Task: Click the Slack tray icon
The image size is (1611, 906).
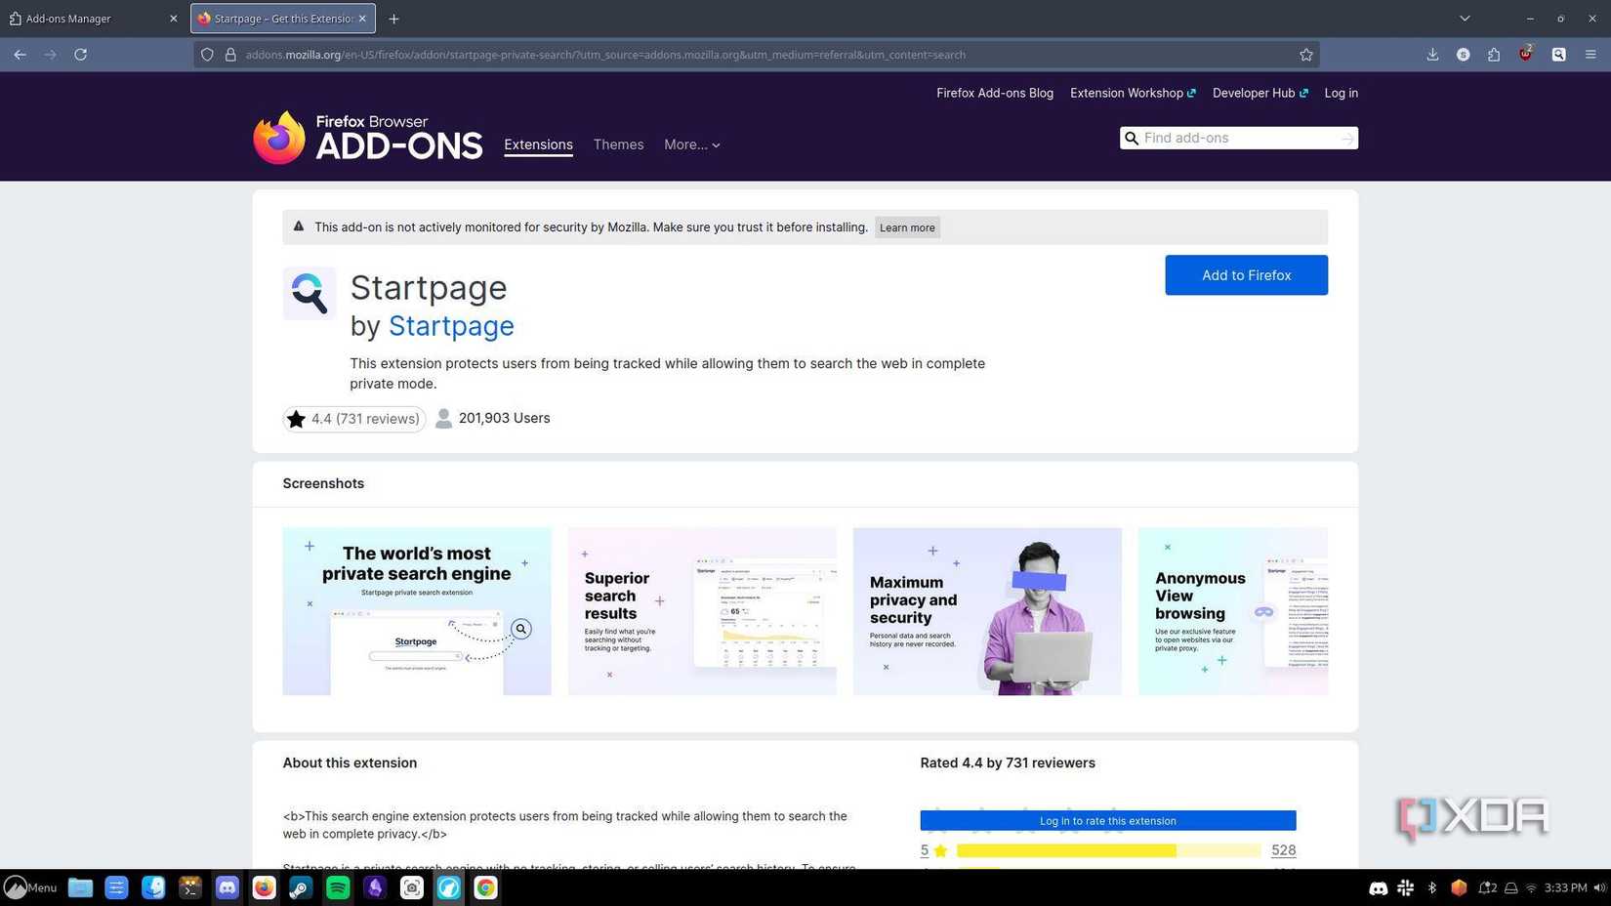Action: click(1405, 887)
